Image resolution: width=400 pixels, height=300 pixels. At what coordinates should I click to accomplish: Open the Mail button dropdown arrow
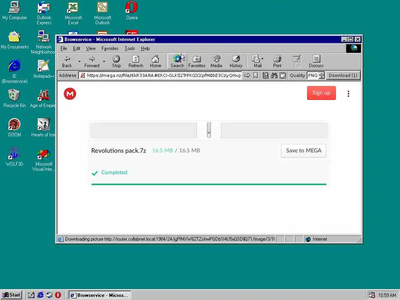[262, 59]
